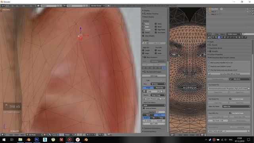This screenshot has height=143, width=254.
Task: Open the File menu in Blender header
Action: tap(10, 6)
